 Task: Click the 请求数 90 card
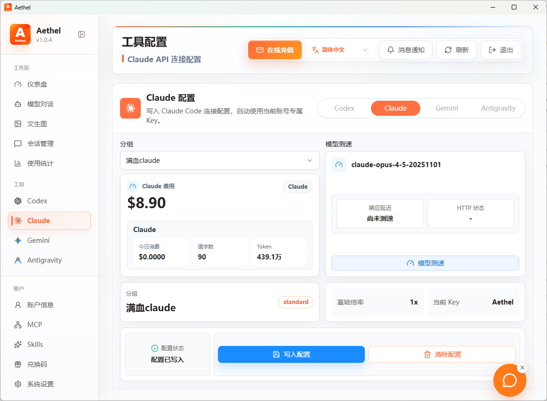tap(220, 252)
